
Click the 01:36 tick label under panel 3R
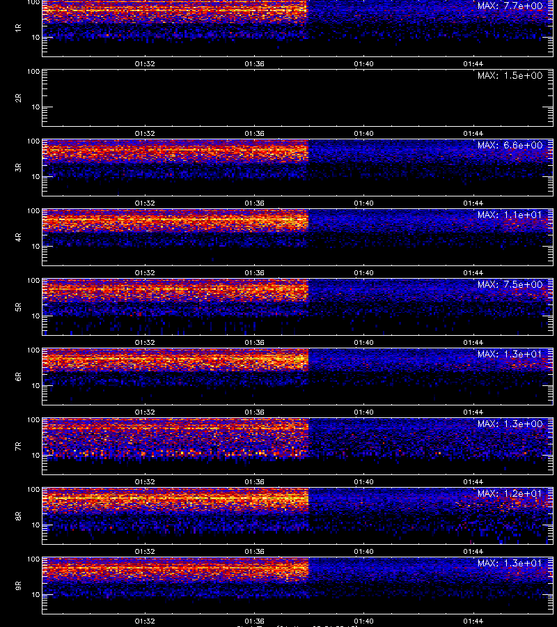click(x=255, y=203)
